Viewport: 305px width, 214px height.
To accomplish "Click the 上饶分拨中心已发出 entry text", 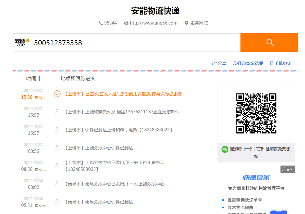I will pyautogui.click(x=114, y=166).
